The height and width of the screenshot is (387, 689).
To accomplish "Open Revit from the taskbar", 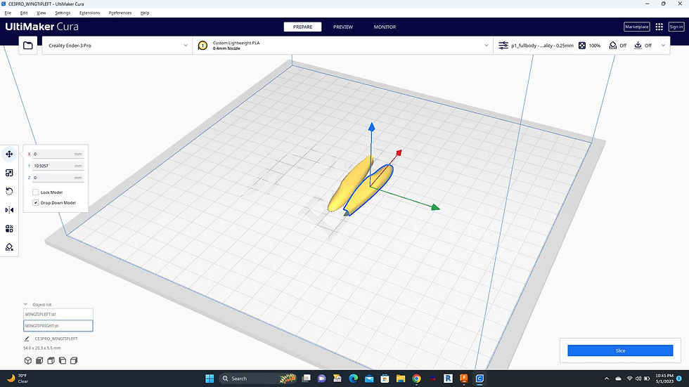I will (448, 379).
